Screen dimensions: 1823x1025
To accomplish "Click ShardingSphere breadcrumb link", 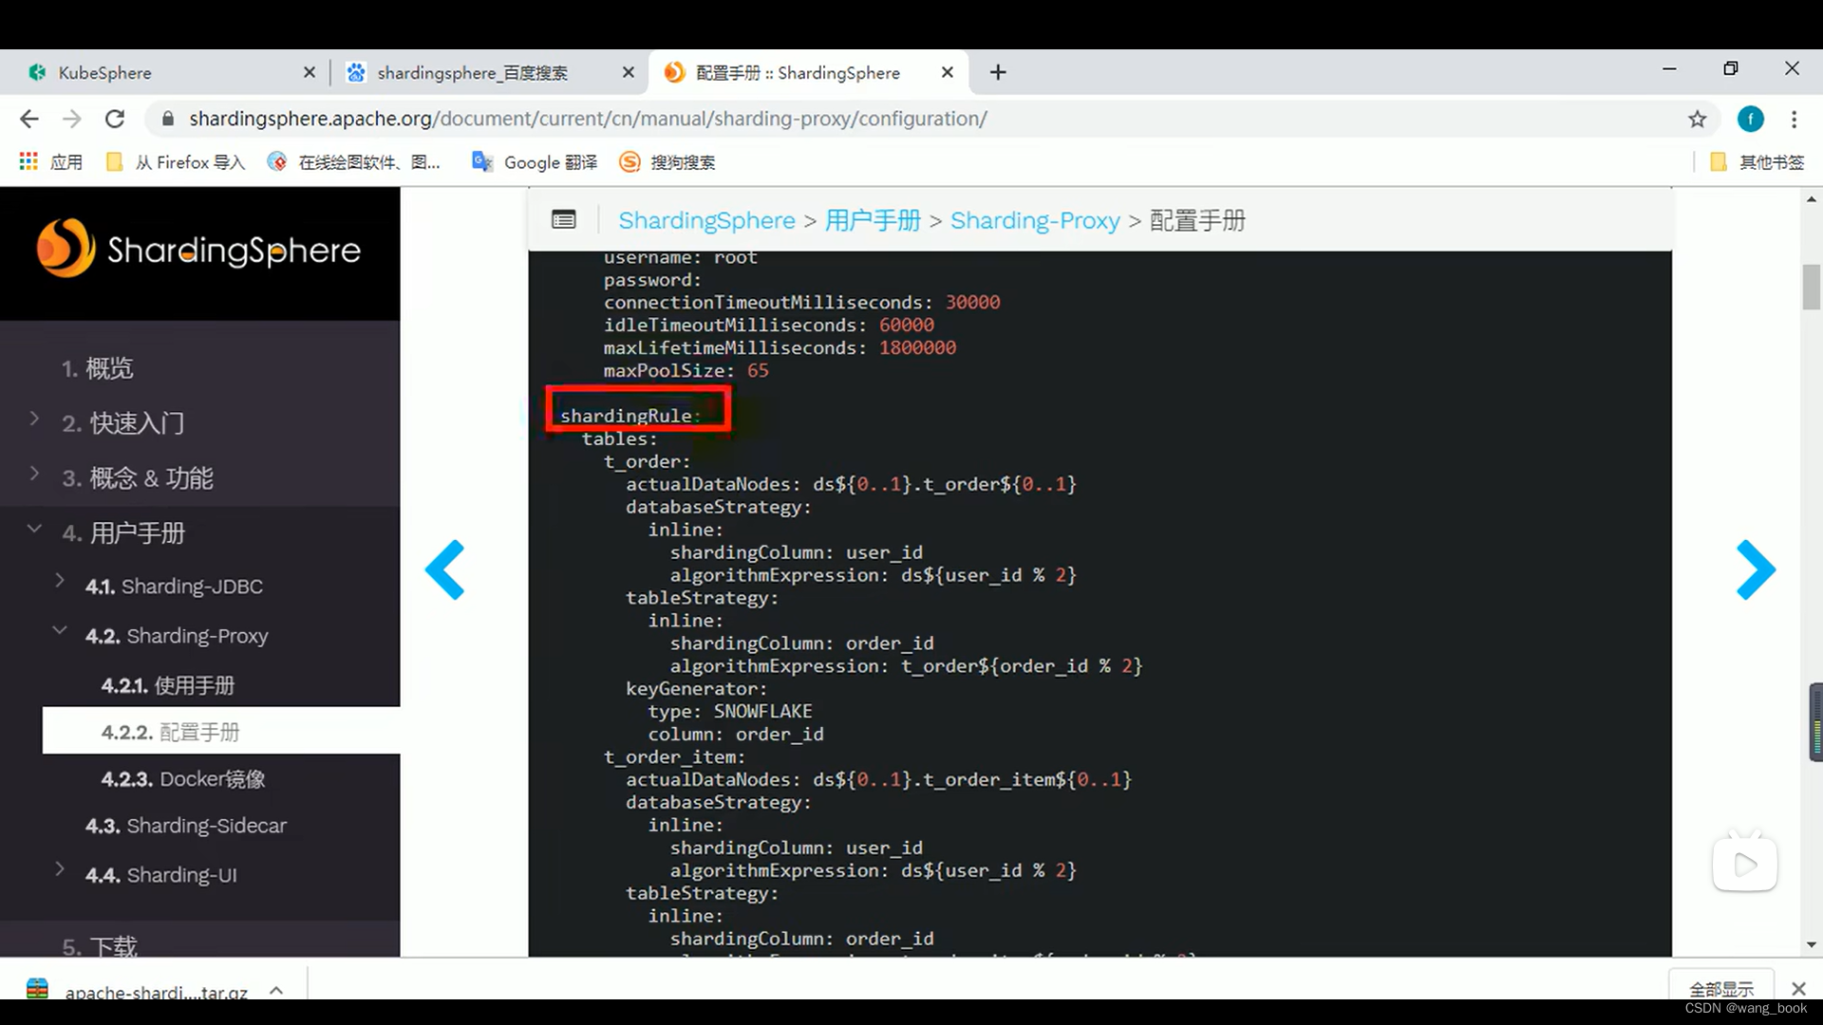I will pos(706,220).
